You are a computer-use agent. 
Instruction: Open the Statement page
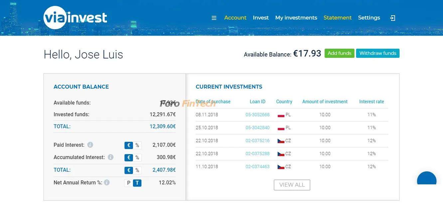pyautogui.click(x=337, y=18)
